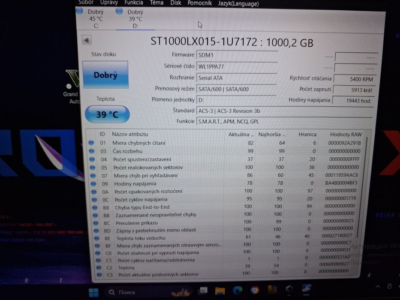This screenshot has width=400, height=300.
Task: Open the Grand Theft Auto V desktop icon
Action: [71, 87]
